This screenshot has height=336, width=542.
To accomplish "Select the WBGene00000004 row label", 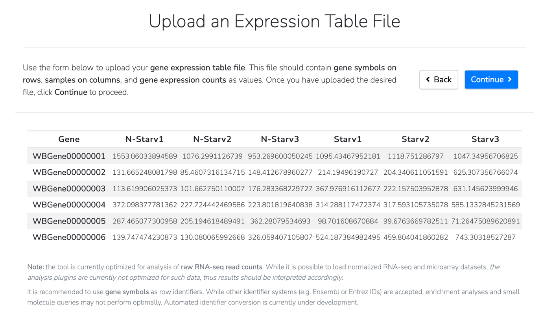I will click(x=69, y=205).
